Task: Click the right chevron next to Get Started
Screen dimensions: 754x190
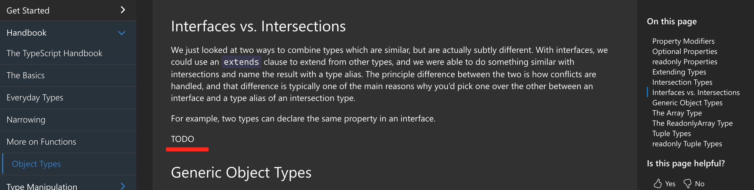Action: [x=122, y=10]
